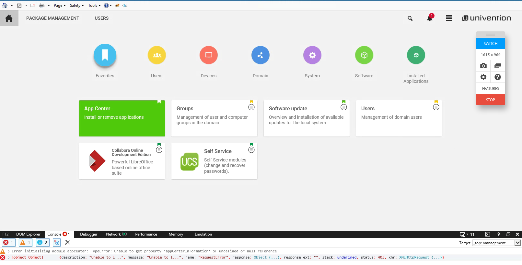Open notifications bell icon
The width and height of the screenshot is (522, 265).
[430, 18]
